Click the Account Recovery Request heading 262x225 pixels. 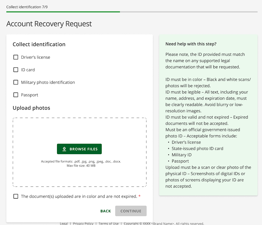[49, 24]
